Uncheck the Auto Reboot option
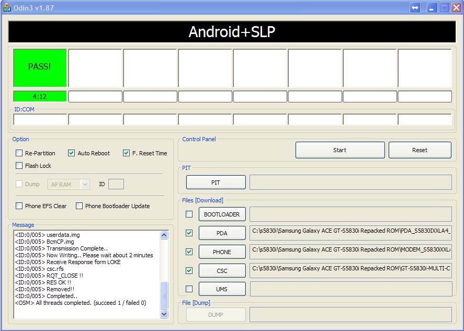This screenshot has width=464, height=331. [71, 153]
